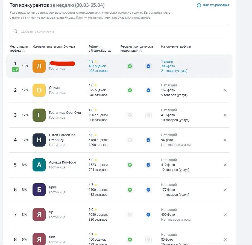
Task: Select the company name 'Бриз'
Action: 53,187
